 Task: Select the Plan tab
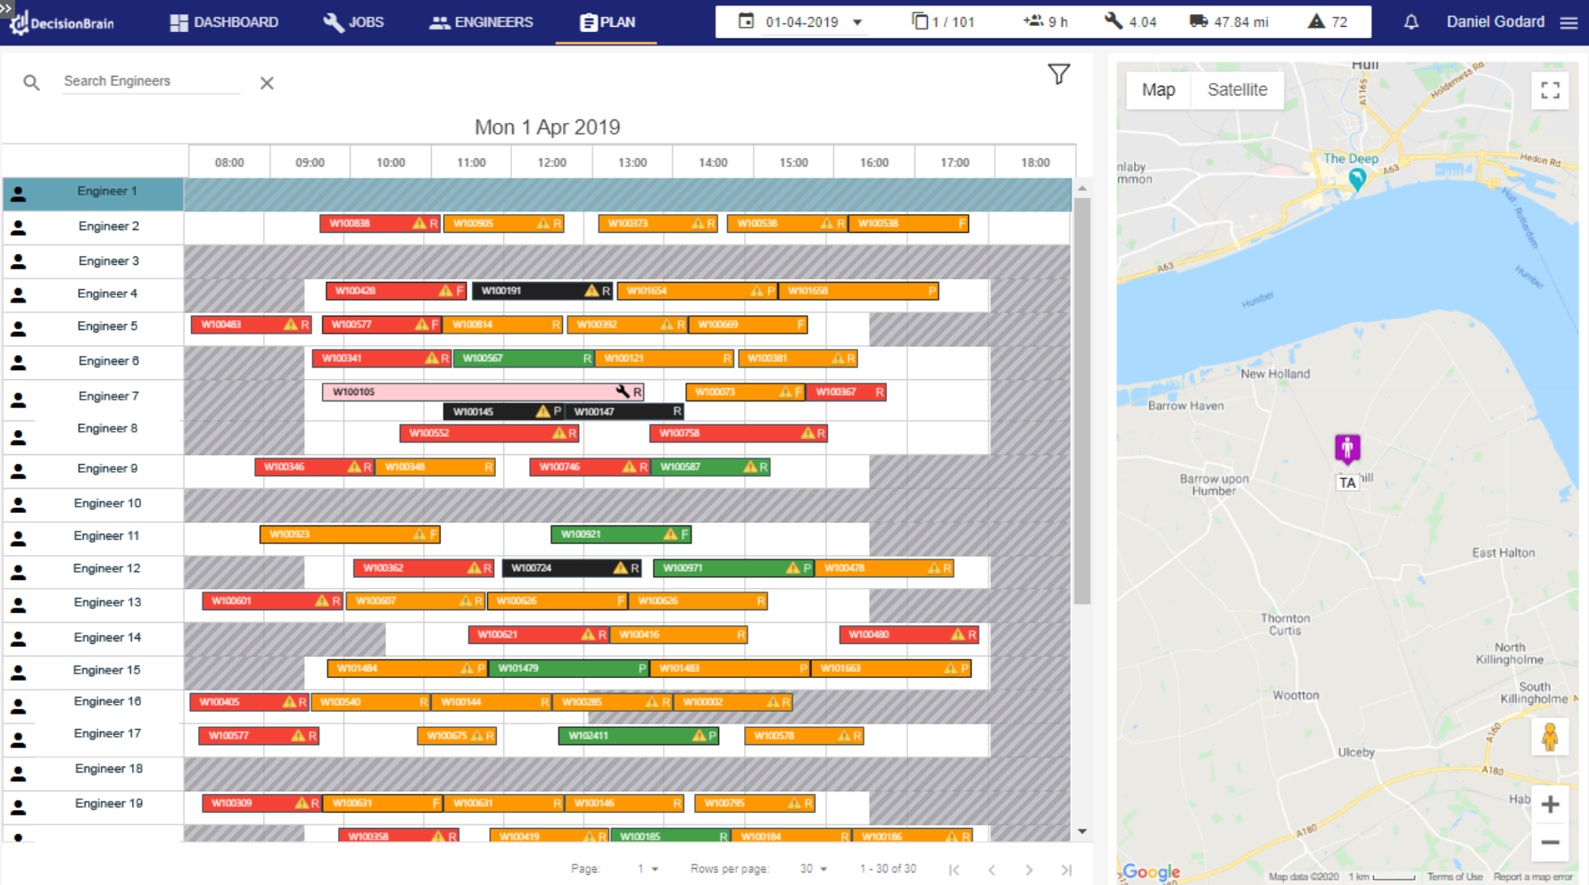click(x=606, y=22)
